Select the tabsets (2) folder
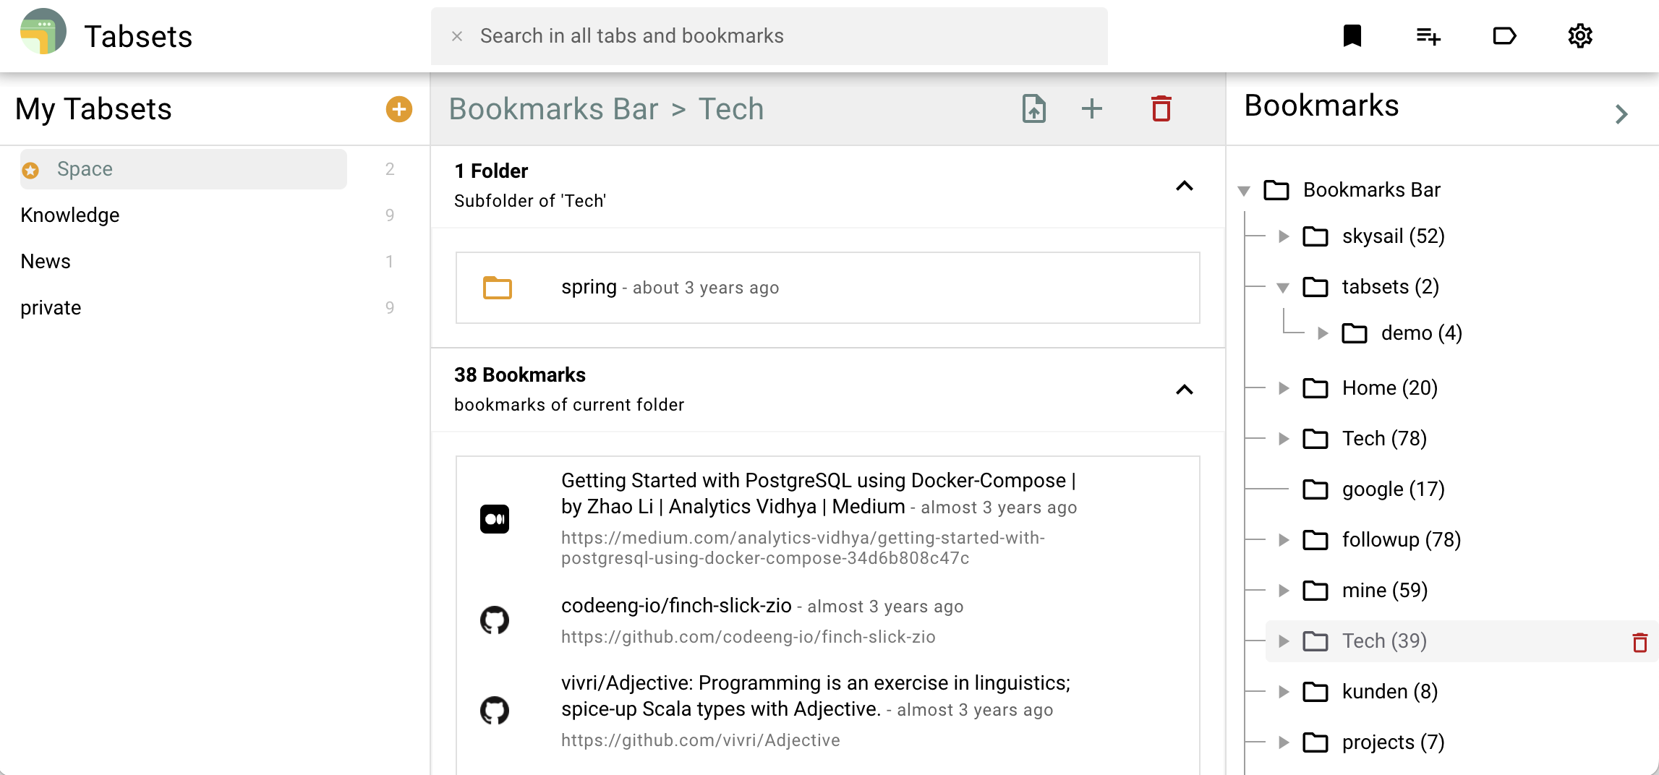The image size is (1659, 775). [x=1390, y=287]
